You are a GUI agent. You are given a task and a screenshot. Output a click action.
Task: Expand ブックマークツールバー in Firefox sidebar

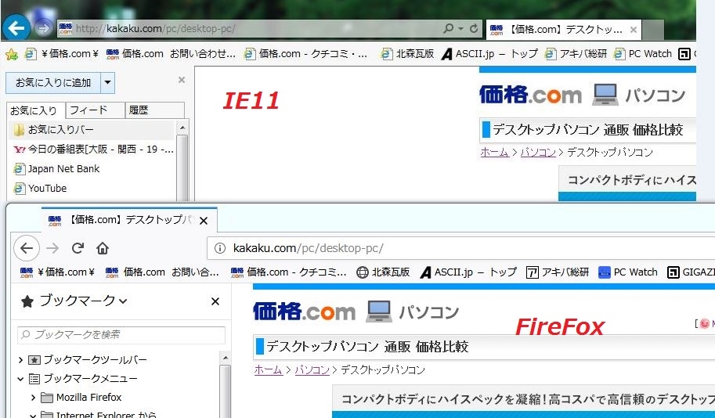[x=20, y=360]
